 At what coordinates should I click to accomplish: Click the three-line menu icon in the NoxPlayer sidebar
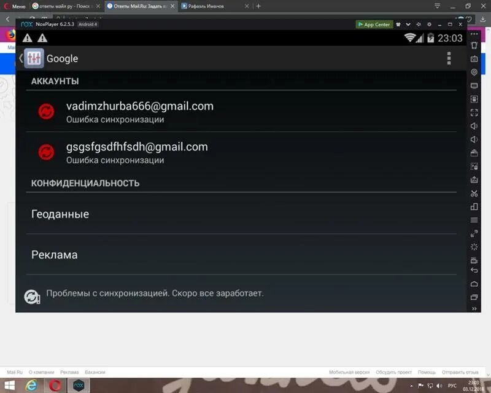point(474,220)
